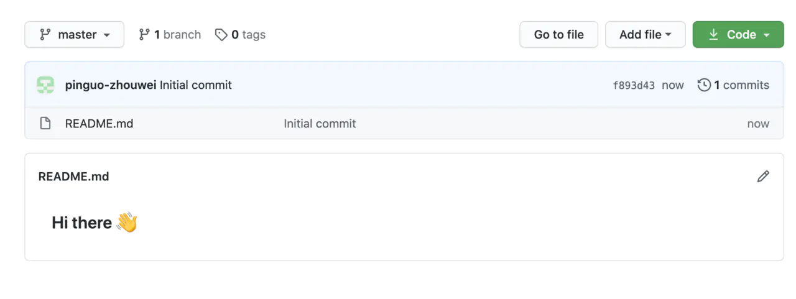
Task: Open commit hash f893d43
Action: click(x=634, y=86)
